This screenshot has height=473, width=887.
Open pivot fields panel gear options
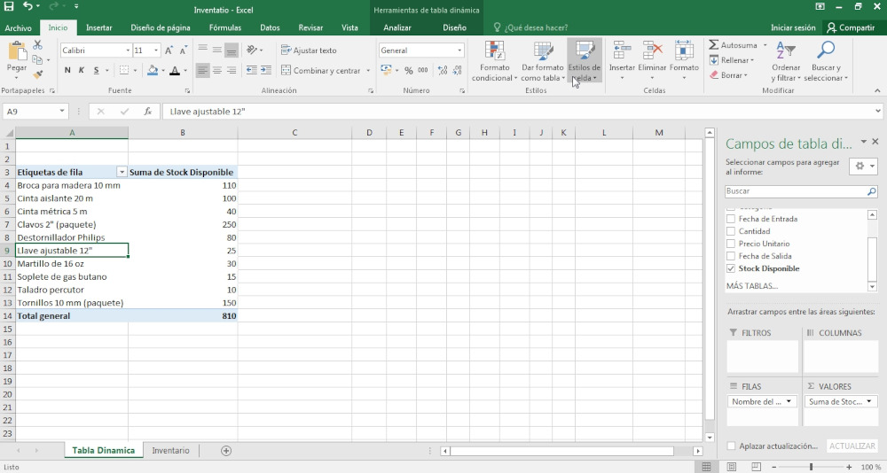click(864, 166)
